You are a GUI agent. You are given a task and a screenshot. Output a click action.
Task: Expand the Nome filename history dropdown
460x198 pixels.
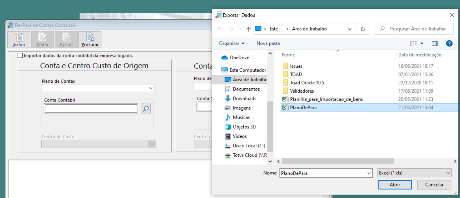pos(369,173)
